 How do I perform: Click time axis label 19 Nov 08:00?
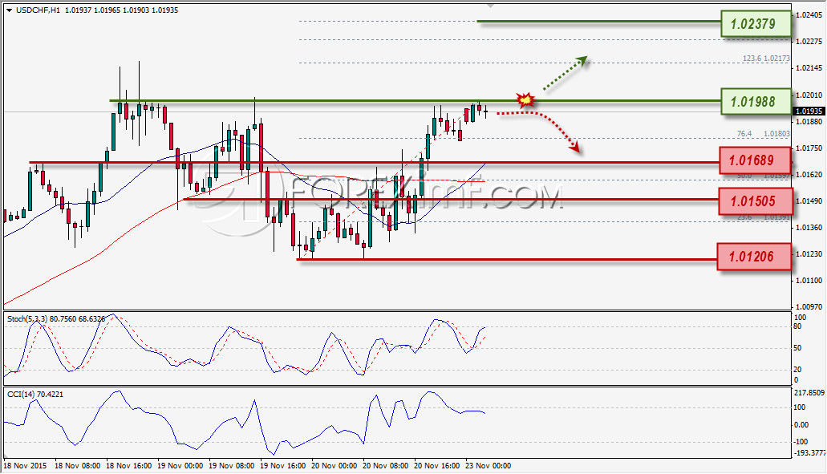pyautogui.click(x=231, y=466)
